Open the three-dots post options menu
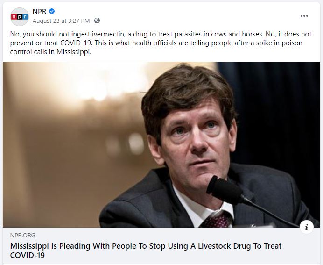This screenshot has height=265, width=323. pos(304,16)
